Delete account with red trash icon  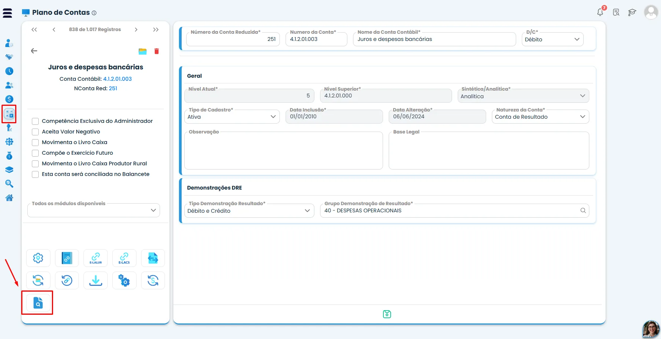click(157, 51)
